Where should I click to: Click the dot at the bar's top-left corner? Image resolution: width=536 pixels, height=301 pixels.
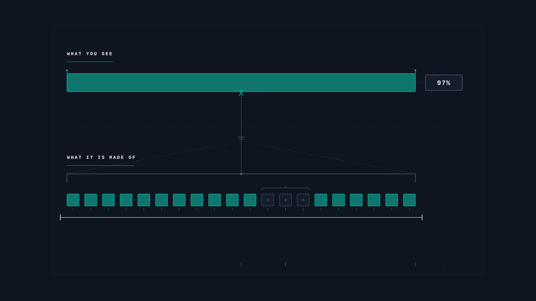(67, 70)
